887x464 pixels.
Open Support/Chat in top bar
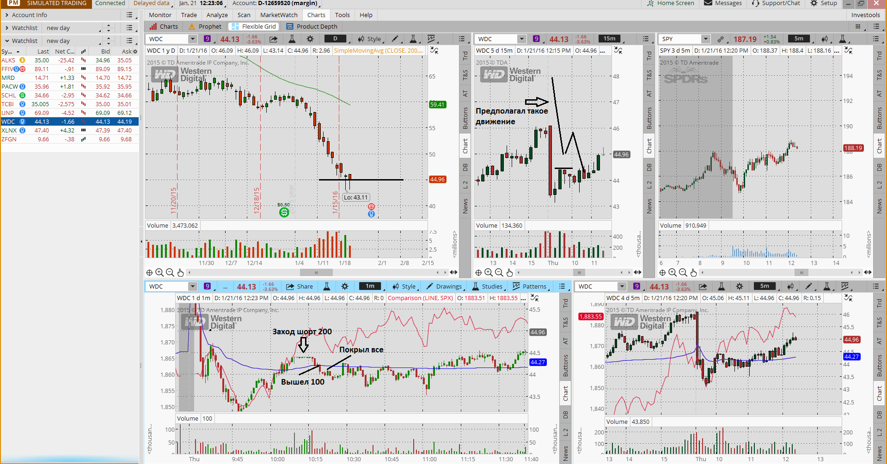point(776,3)
